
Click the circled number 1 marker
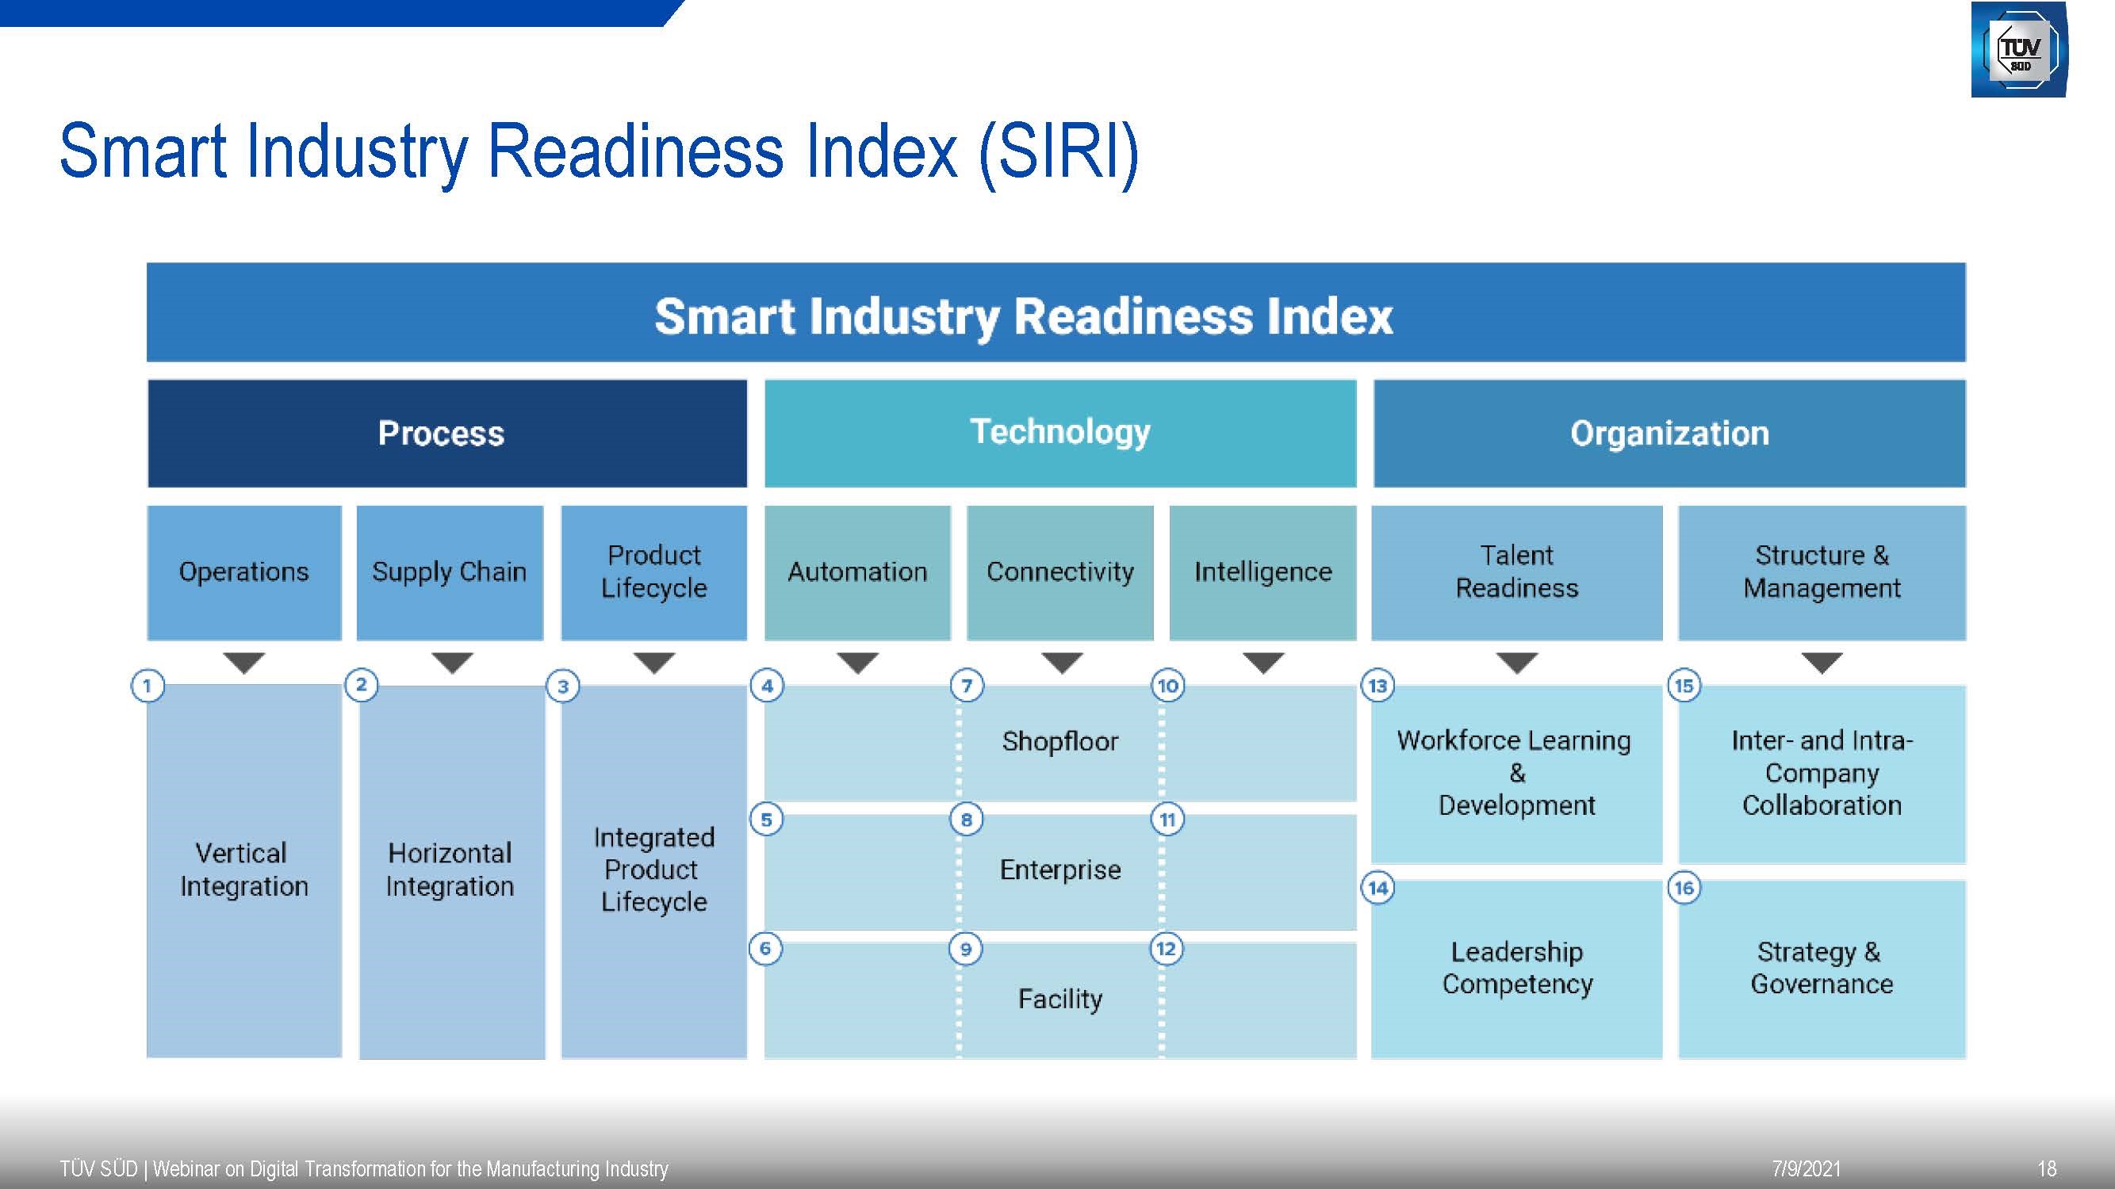[148, 685]
